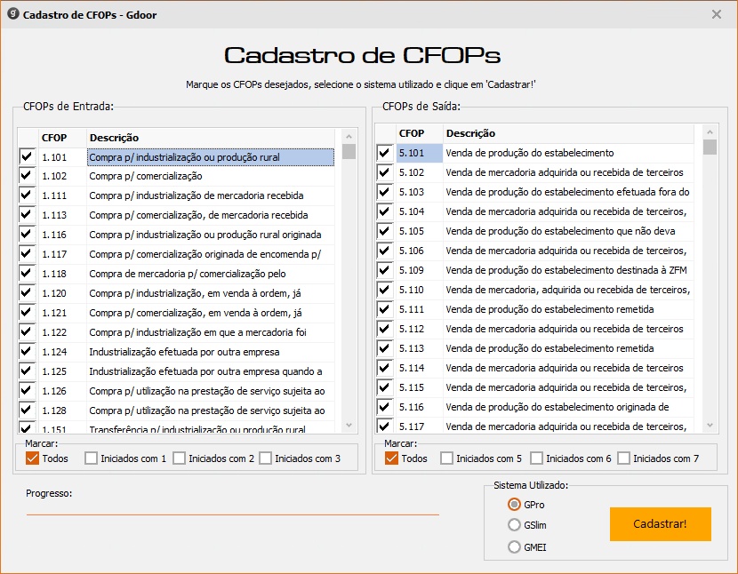Uncheck the CFOP 1.101 row checkbox
738x574 pixels.
[x=27, y=156]
